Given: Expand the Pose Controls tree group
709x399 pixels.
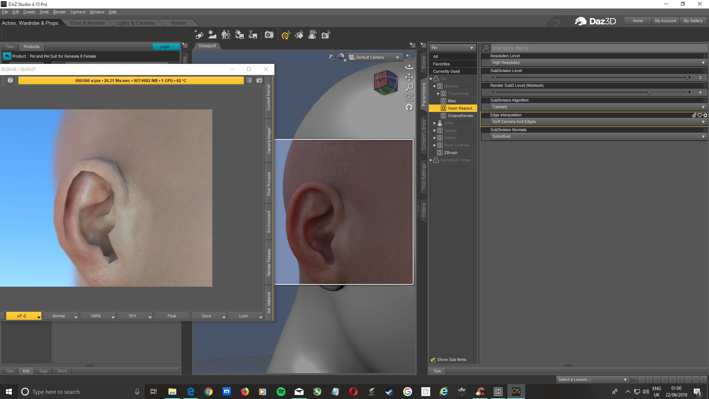Looking at the screenshot, I should pyautogui.click(x=435, y=145).
